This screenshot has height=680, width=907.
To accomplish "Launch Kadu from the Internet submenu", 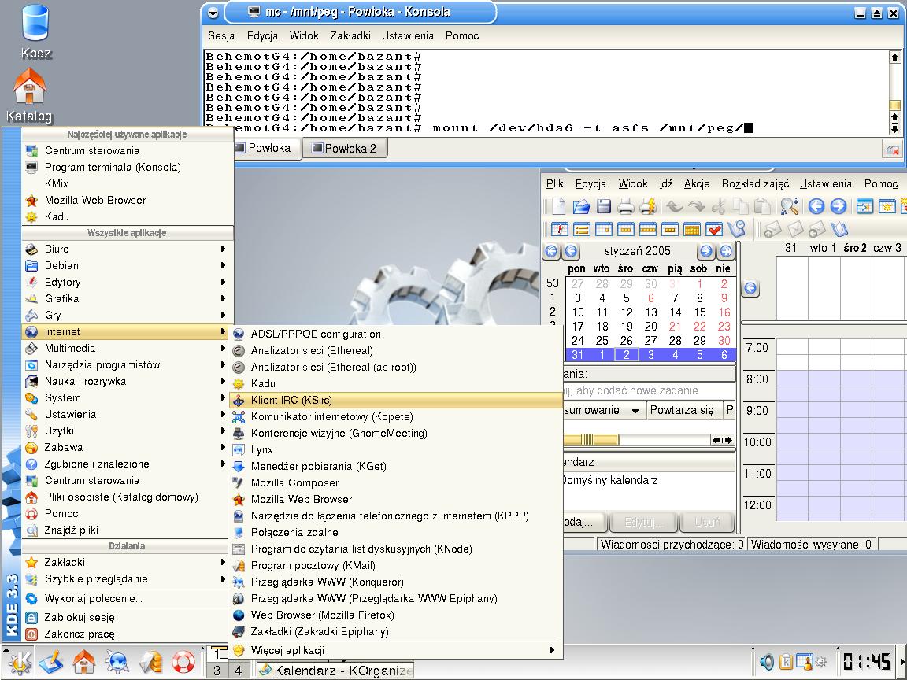I will tap(396, 384).
